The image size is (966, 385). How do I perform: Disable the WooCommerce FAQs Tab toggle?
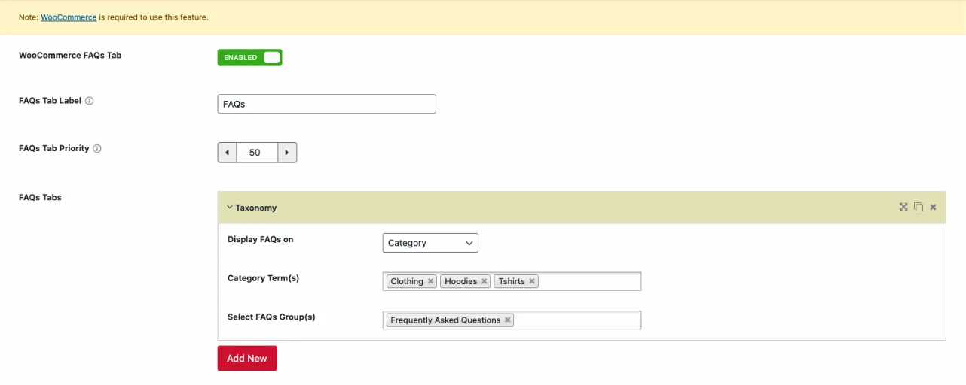coord(249,58)
